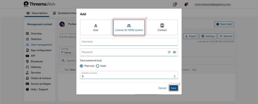Click the Orders & invoices document icon

[27, 78]
